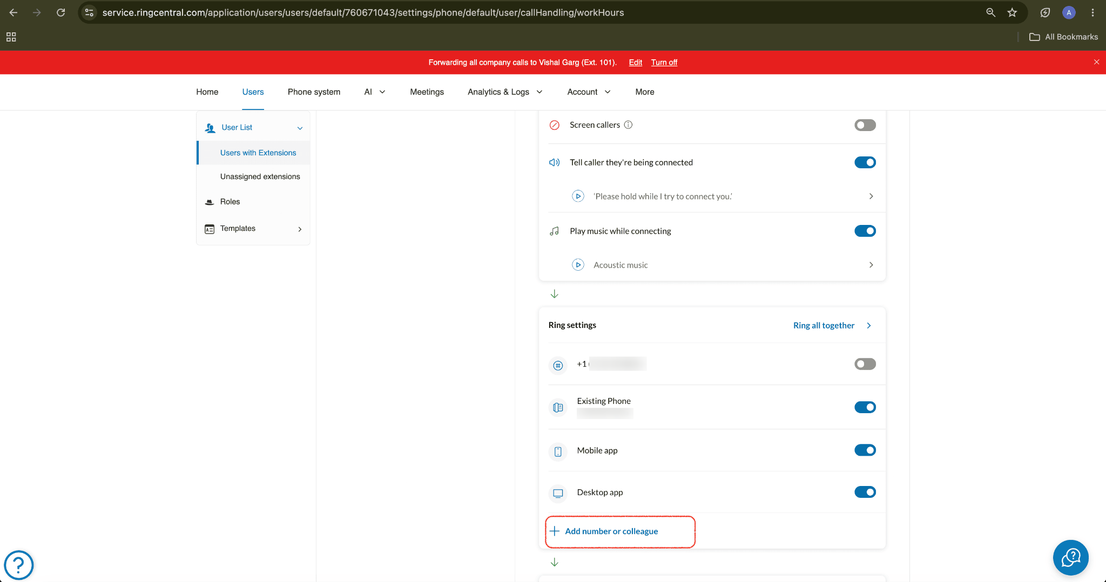Click the Mobile app phone icon

558,451
